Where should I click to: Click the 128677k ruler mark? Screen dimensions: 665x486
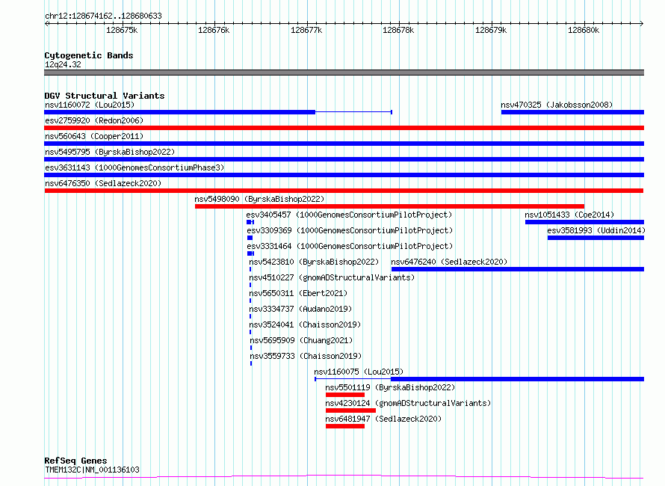point(306,30)
